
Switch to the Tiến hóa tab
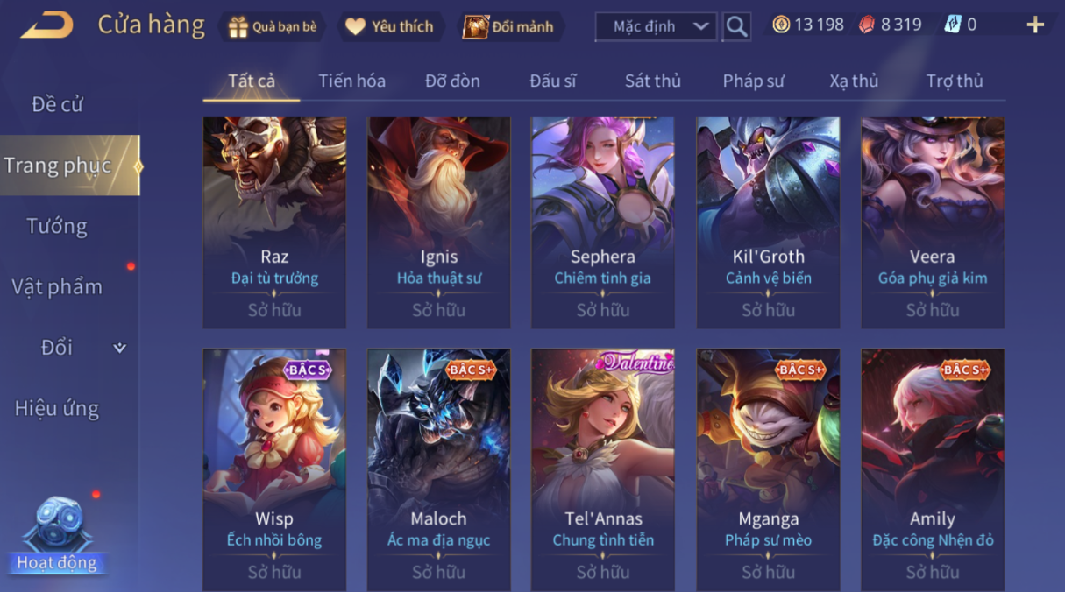pos(351,81)
